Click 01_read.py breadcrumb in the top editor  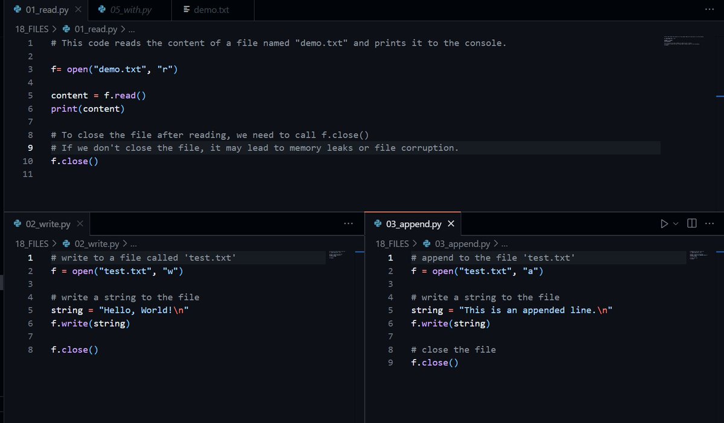point(96,28)
